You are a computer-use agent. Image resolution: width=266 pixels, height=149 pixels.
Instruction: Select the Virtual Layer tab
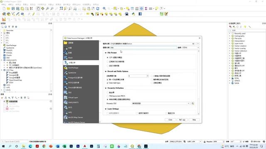click(81, 98)
